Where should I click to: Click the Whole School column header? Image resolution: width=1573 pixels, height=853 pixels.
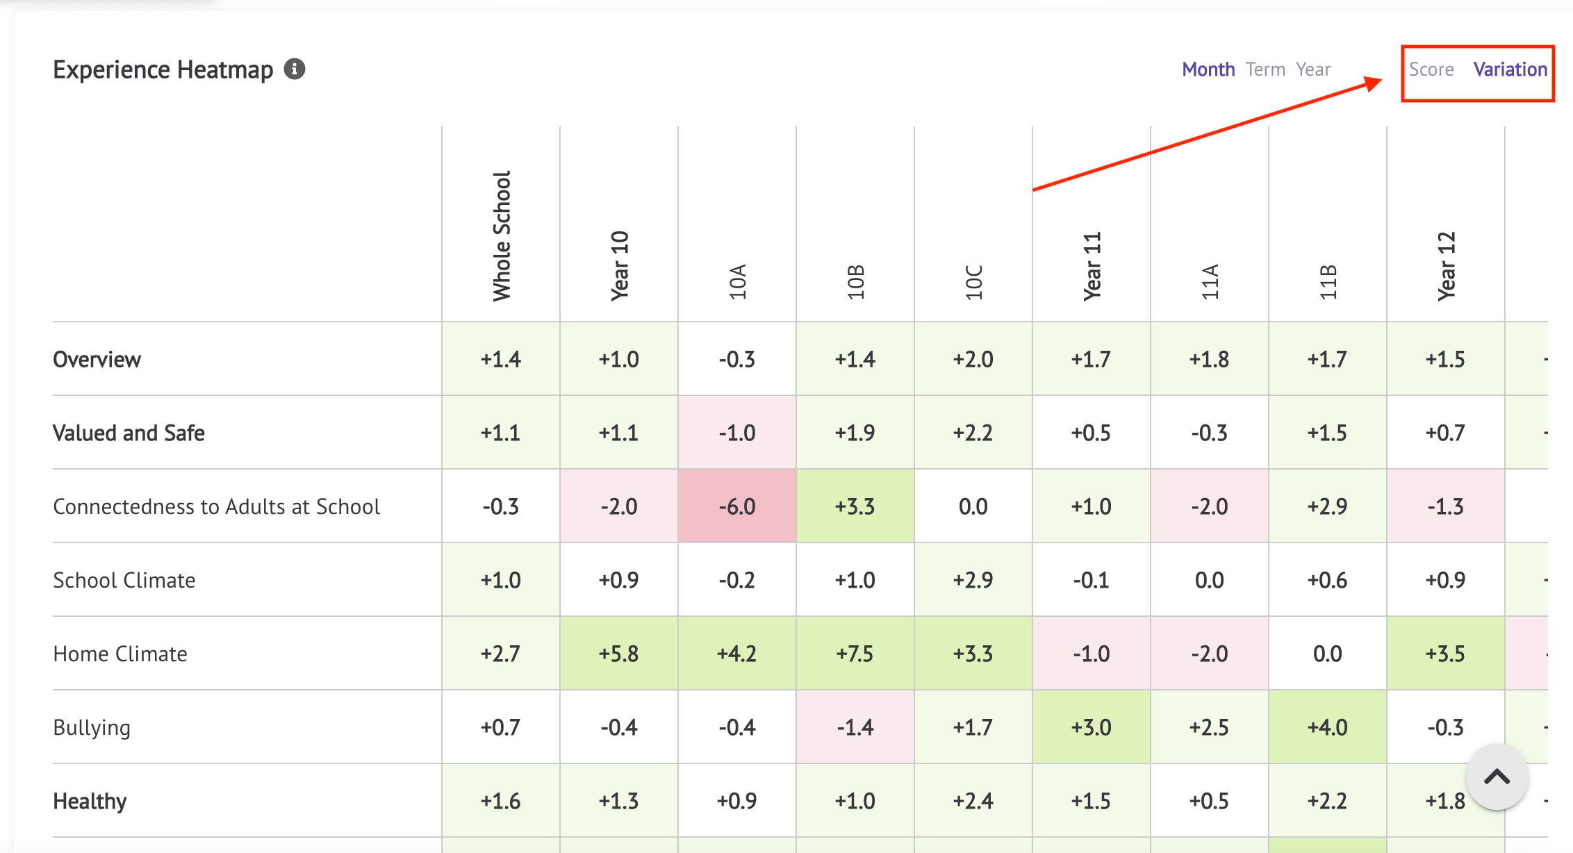click(501, 236)
